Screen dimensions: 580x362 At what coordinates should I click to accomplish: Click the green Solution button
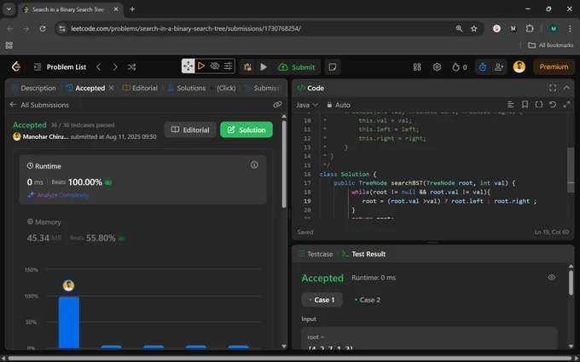pyautogui.click(x=246, y=129)
